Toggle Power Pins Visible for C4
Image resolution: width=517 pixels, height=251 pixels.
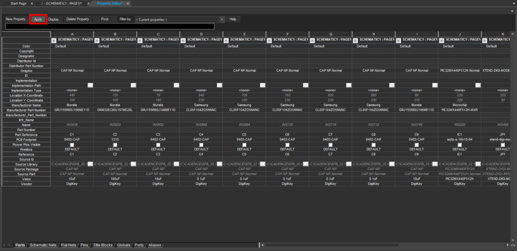201,145
